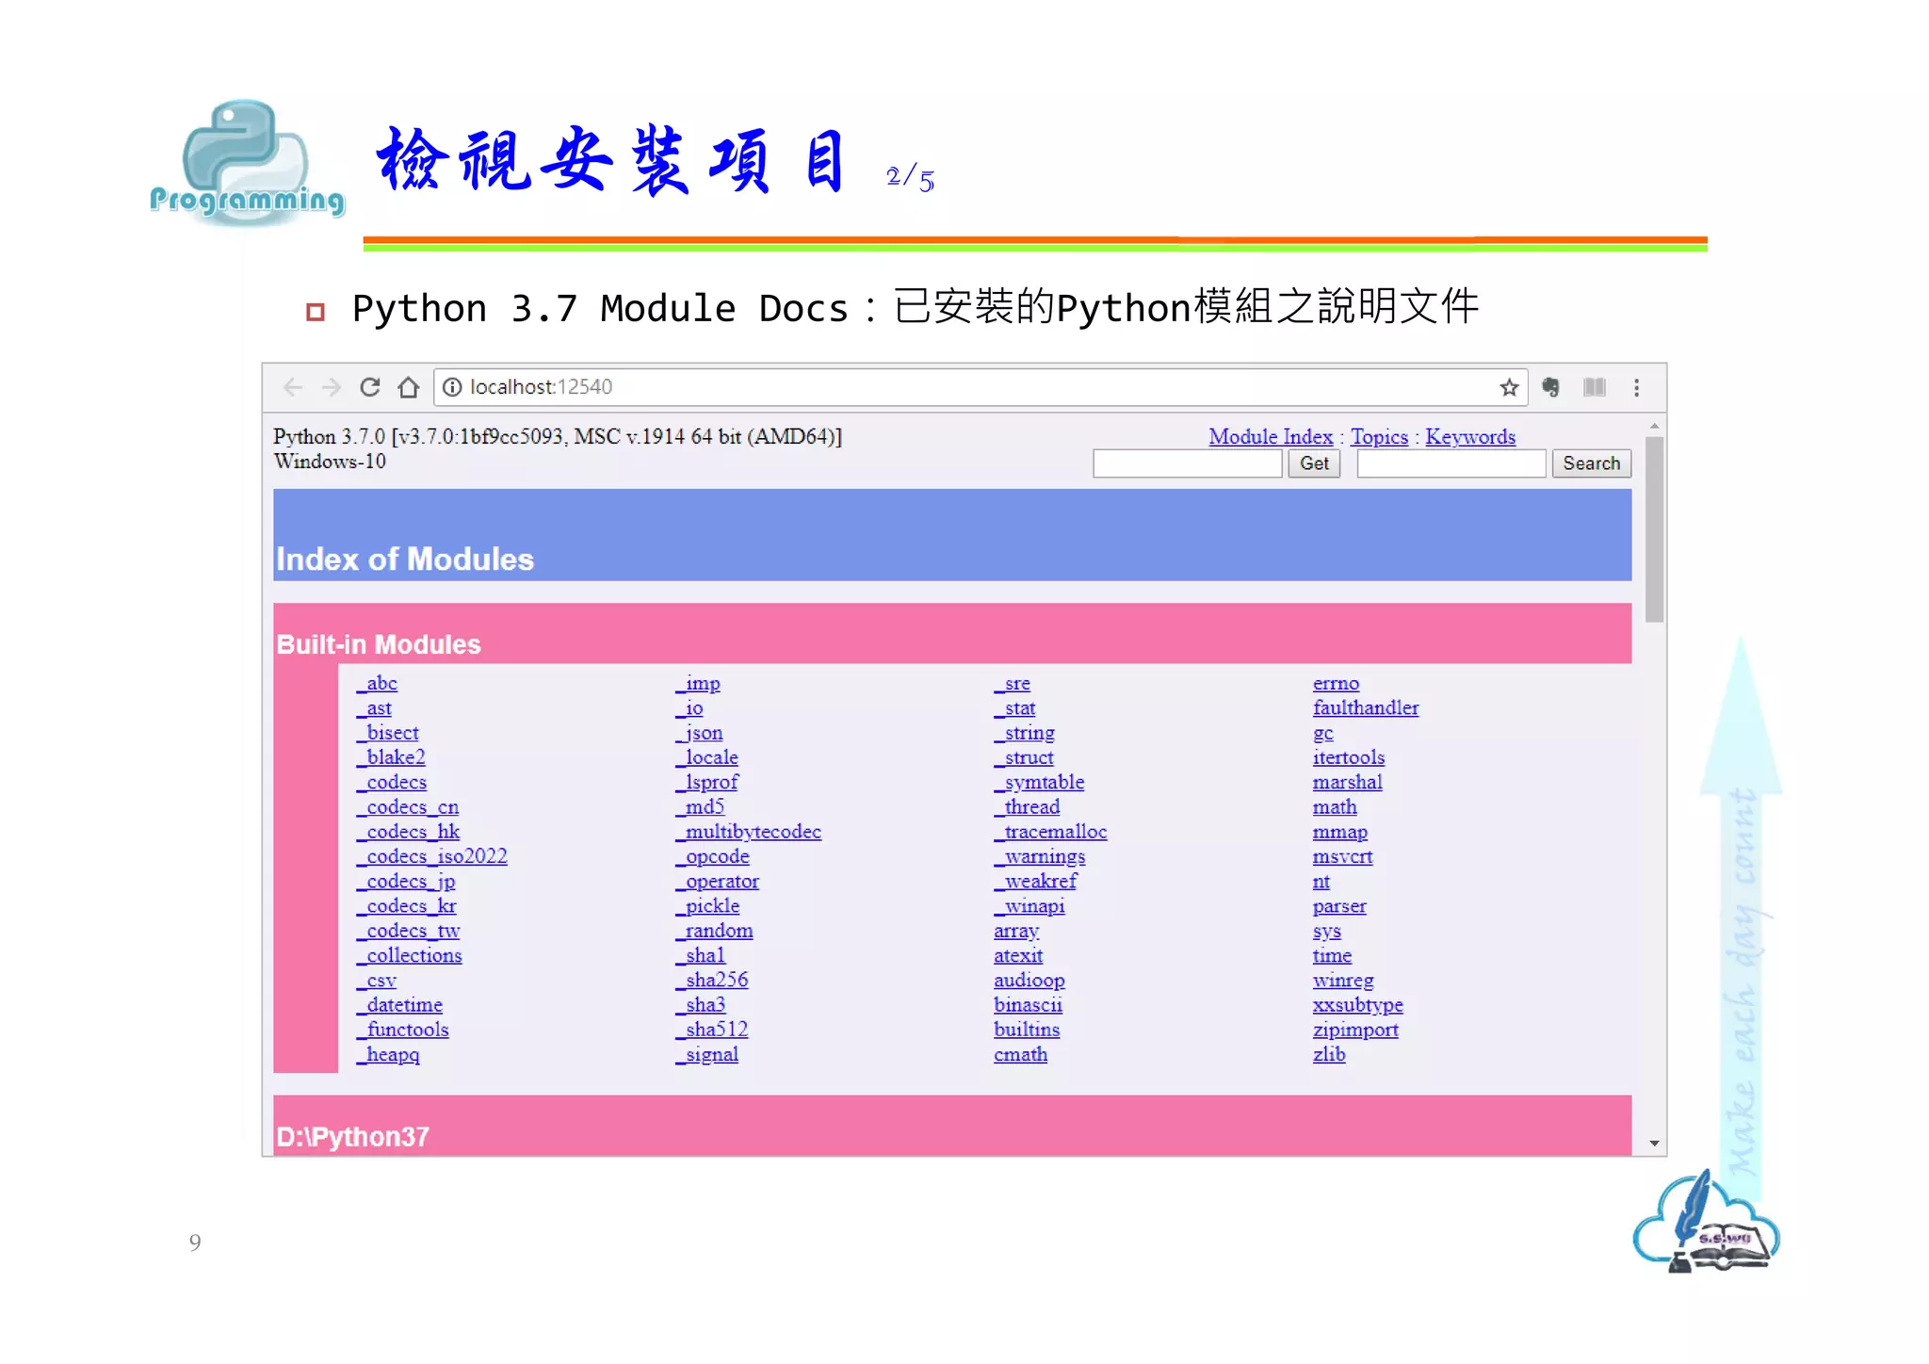Open the _thread module link
This screenshot has width=1929, height=1364.
(x=1028, y=807)
